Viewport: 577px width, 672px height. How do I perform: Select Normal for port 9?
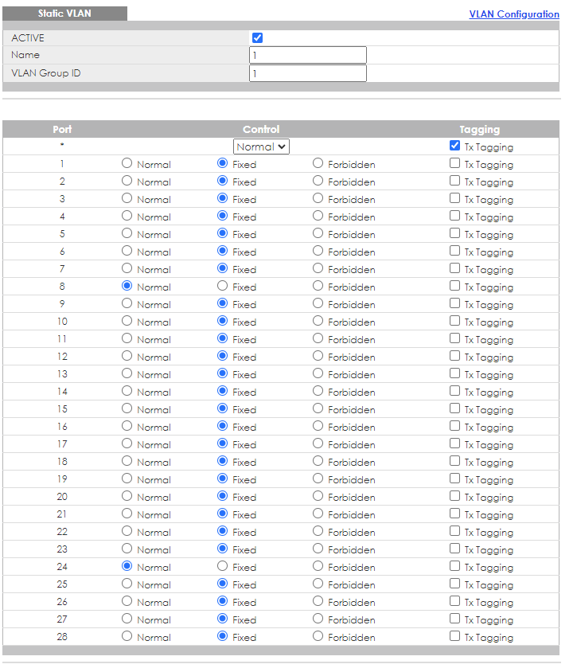click(127, 303)
